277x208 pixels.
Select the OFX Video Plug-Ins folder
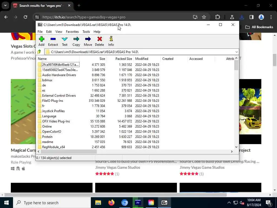pyautogui.click(x=56, y=121)
